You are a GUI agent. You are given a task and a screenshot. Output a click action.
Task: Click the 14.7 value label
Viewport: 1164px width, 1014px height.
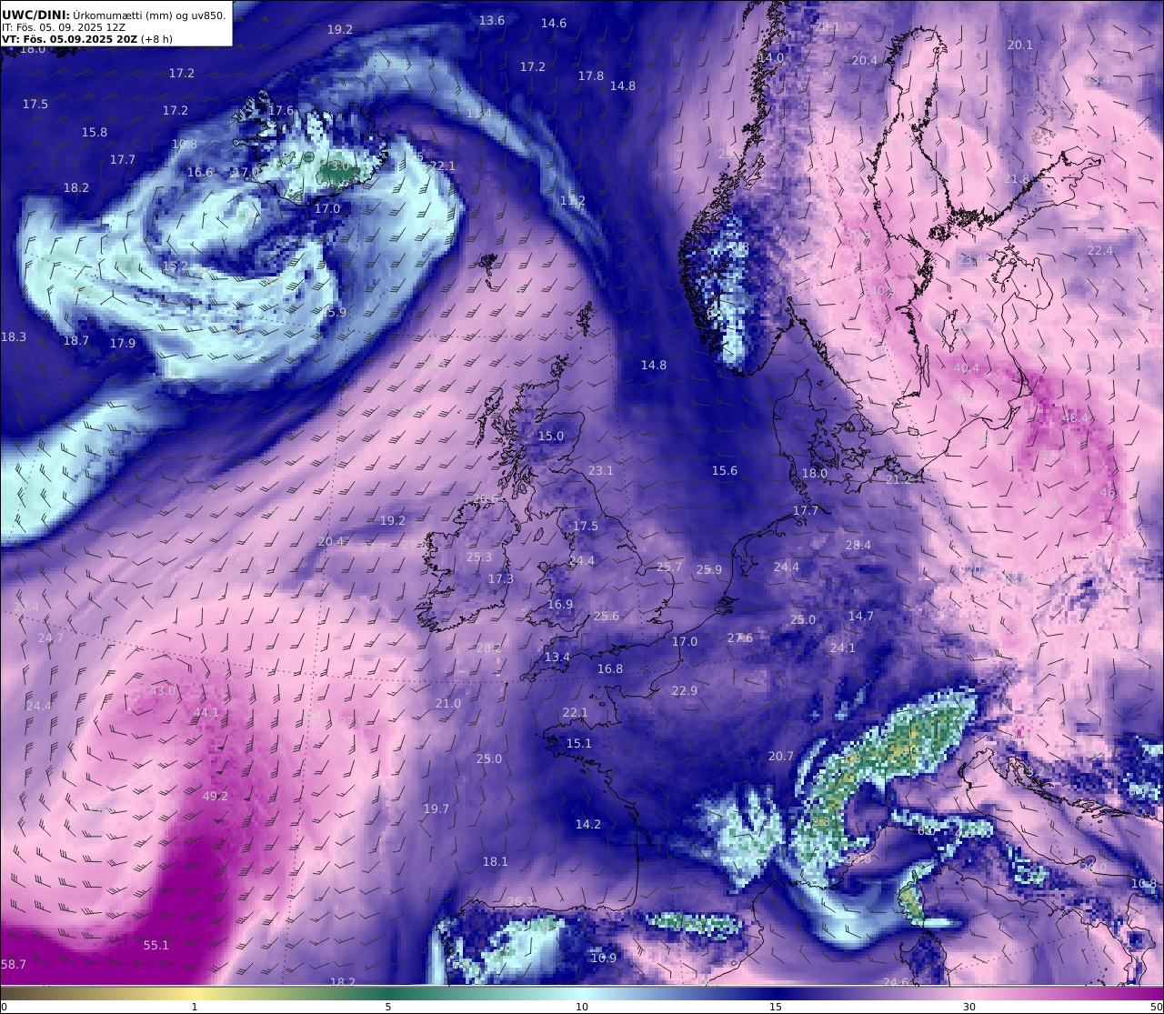pos(861,616)
